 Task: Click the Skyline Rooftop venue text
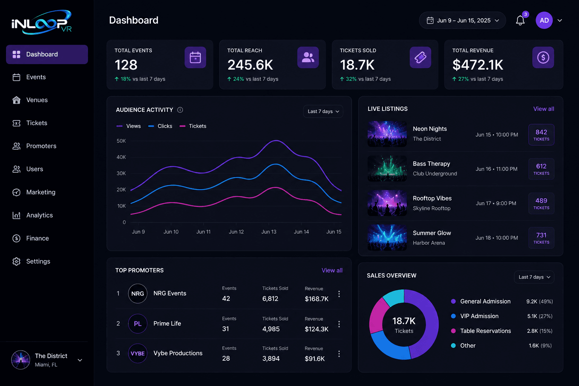432,208
